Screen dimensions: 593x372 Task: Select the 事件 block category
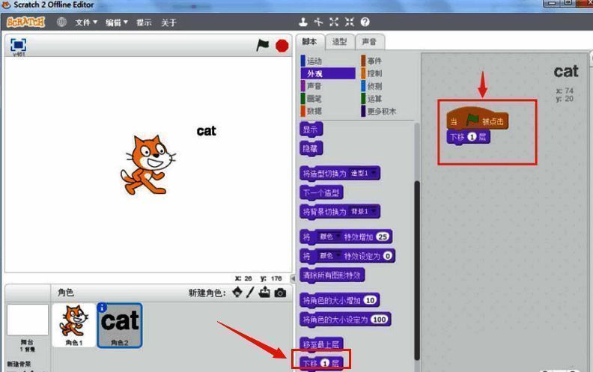tap(374, 61)
